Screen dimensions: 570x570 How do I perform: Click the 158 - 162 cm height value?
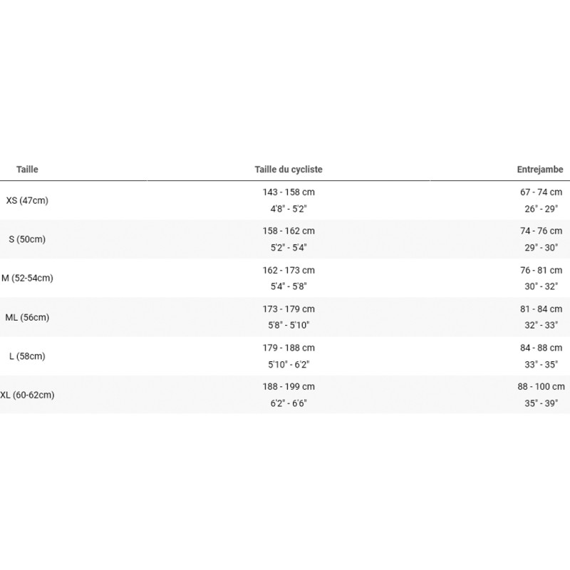[x=289, y=231]
